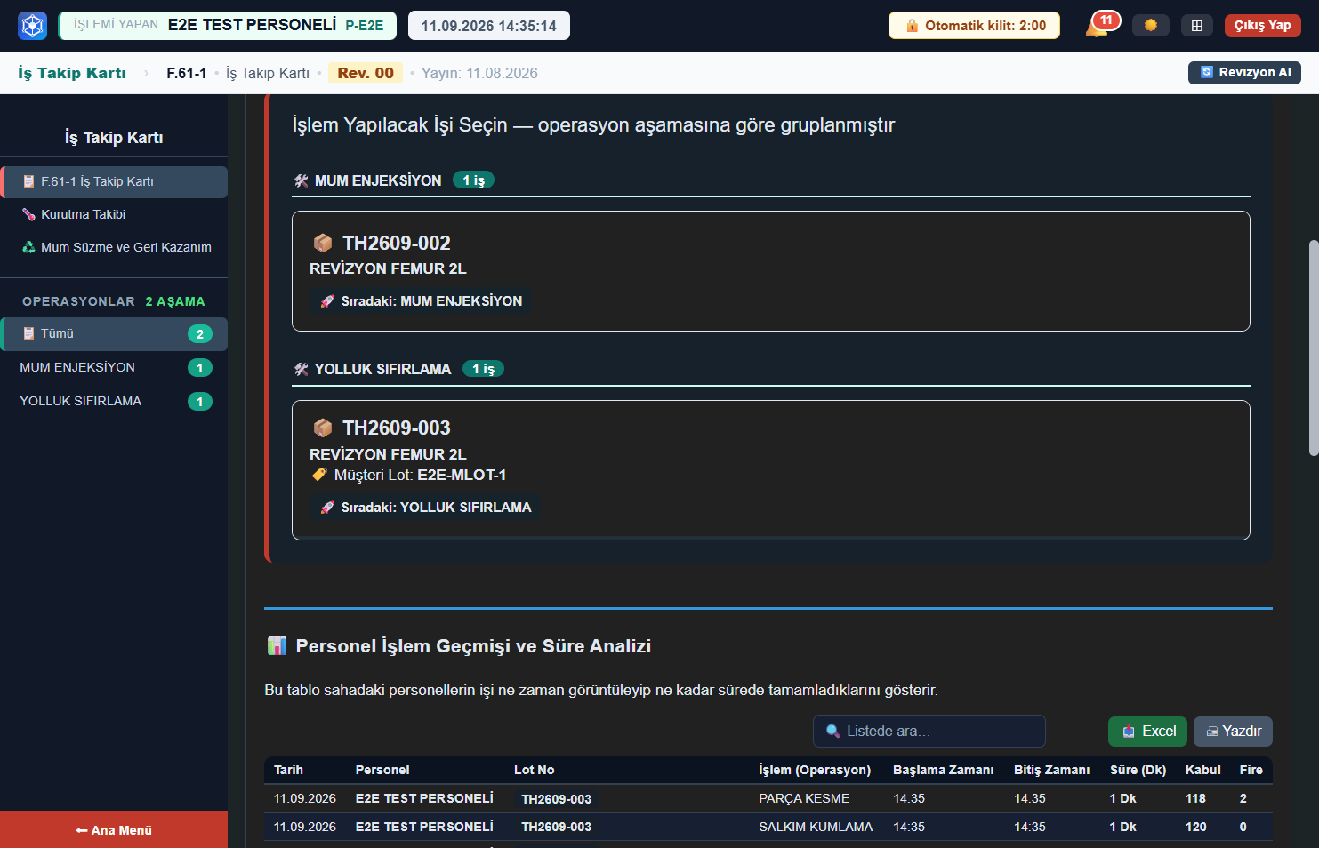The width and height of the screenshot is (1319, 848).
Task: Click the box icon beside TH2609-002
Action: 323,243
